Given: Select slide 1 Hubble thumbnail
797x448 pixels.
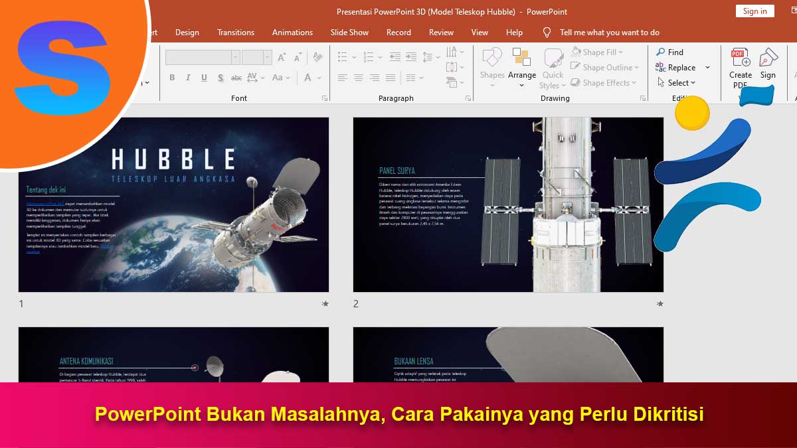Looking at the screenshot, I should pyautogui.click(x=173, y=205).
